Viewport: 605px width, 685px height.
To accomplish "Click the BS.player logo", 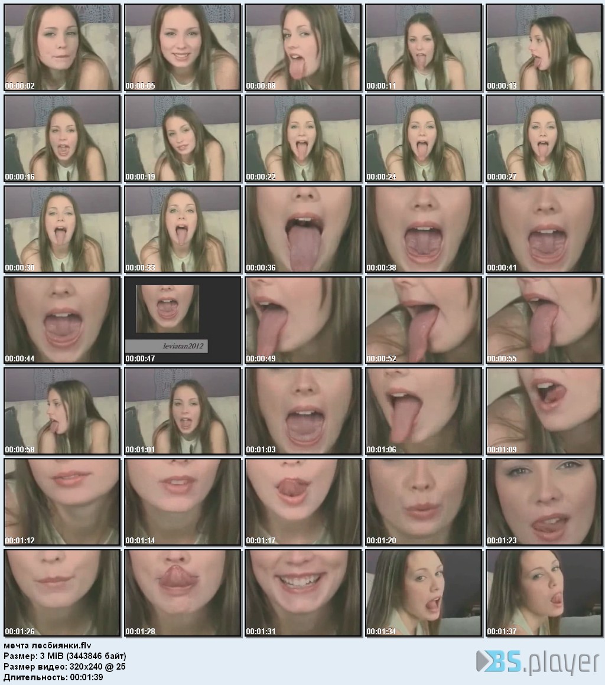I will [x=538, y=662].
